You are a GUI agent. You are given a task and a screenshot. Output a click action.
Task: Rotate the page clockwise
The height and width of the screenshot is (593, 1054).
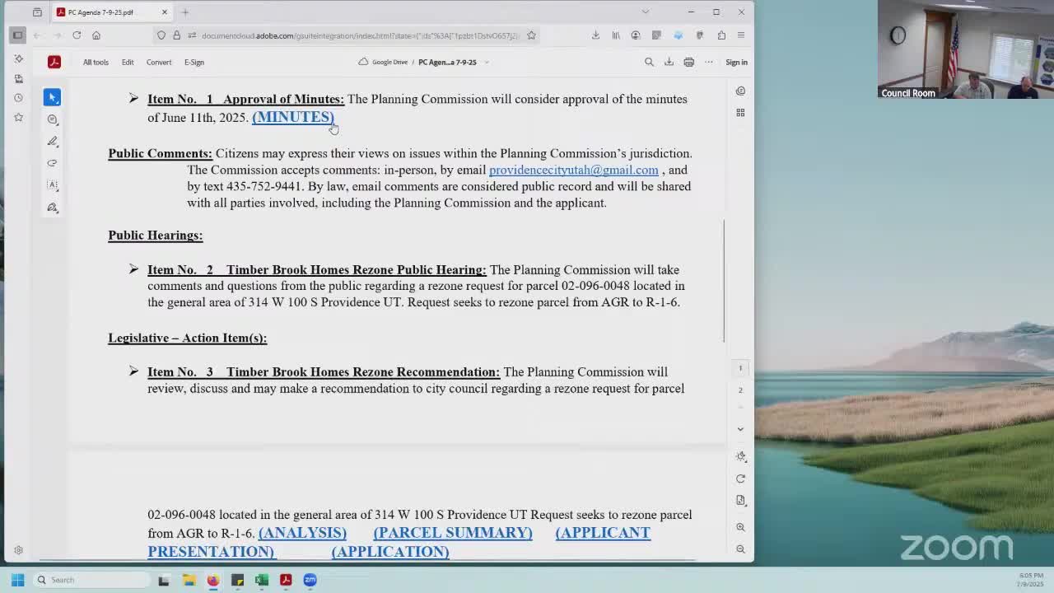pyautogui.click(x=740, y=479)
